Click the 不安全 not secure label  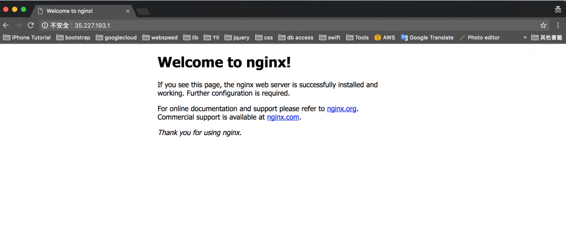59,25
